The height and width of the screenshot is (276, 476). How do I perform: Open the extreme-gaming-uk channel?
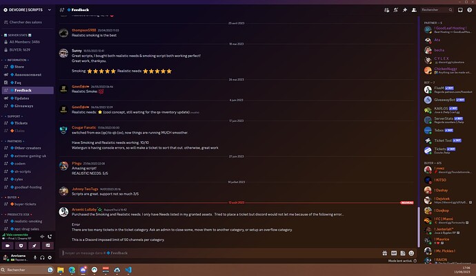click(x=28, y=156)
